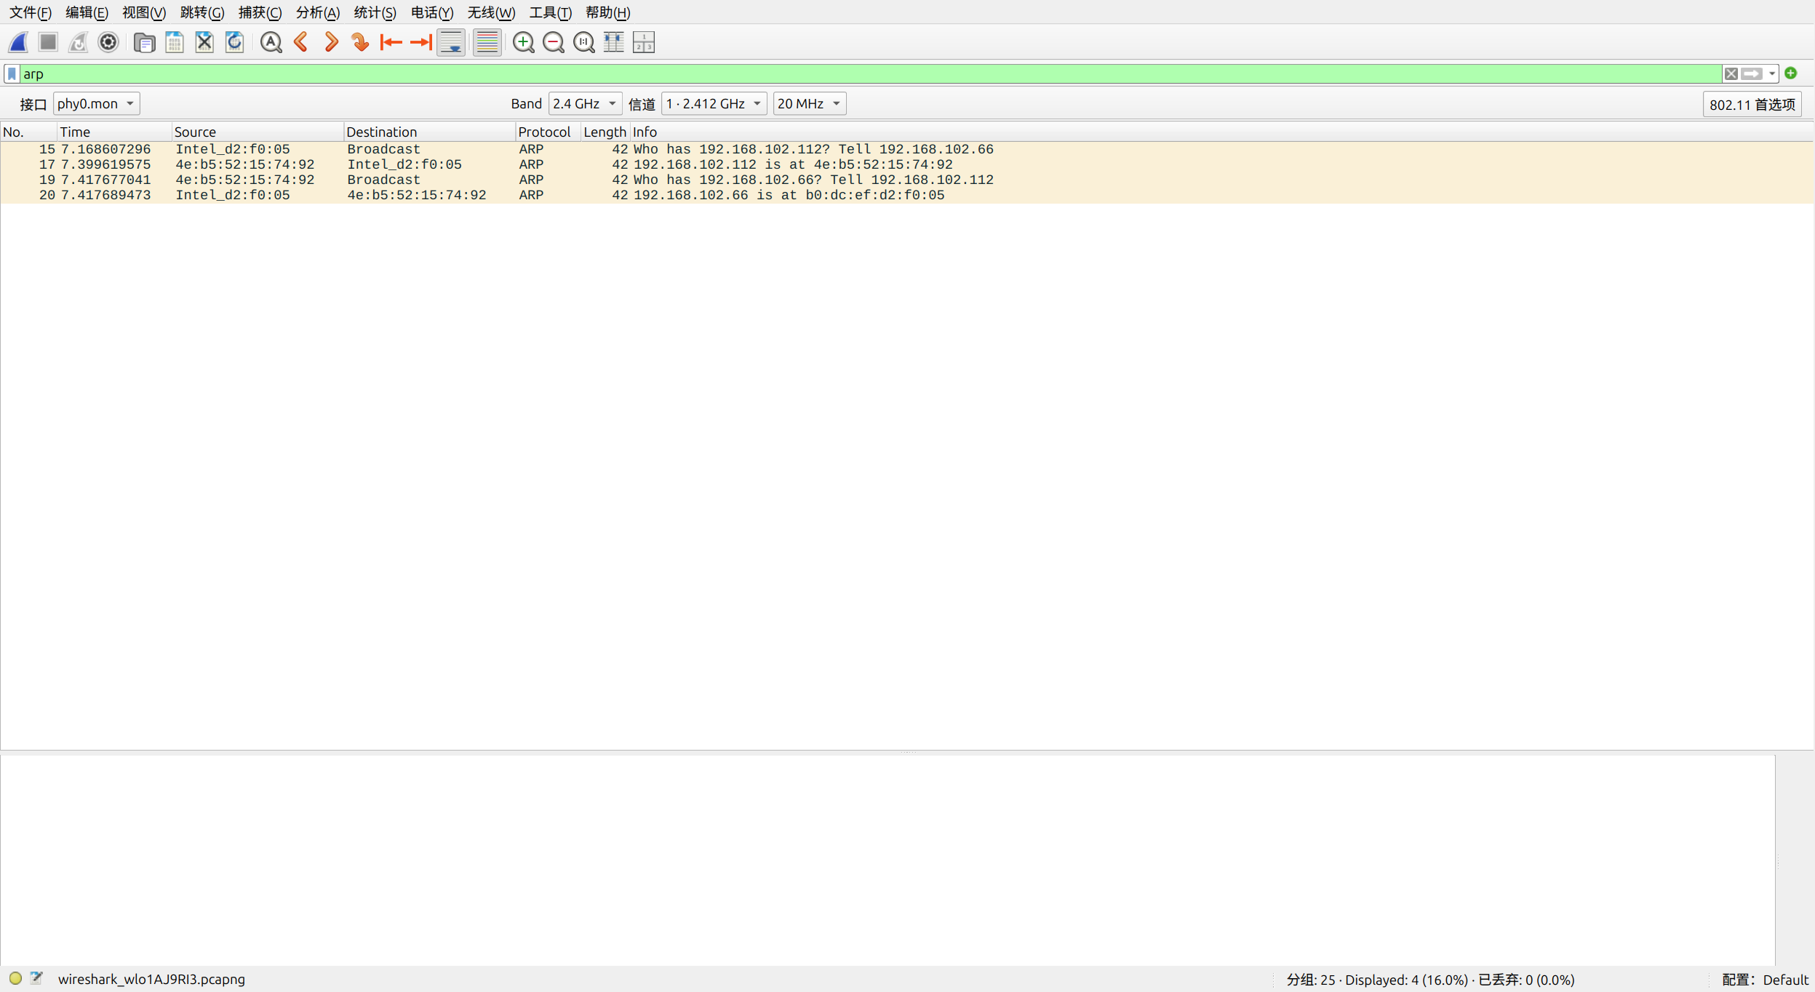Jump to the last packet
This screenshot has width=1815, height=992.
(421, 42)
